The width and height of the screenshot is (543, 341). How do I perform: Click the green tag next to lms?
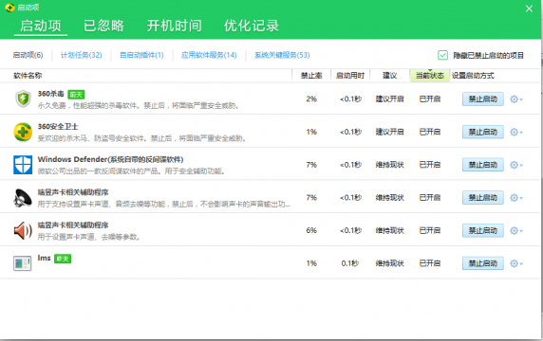point(63,259)
